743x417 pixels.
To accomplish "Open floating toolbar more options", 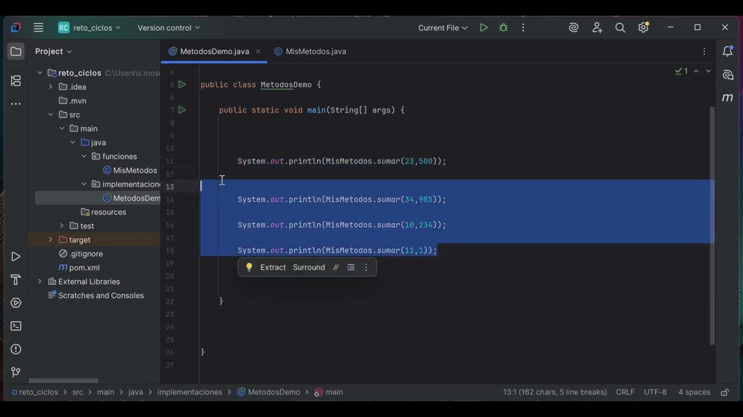I will click(x=366, y=267).
